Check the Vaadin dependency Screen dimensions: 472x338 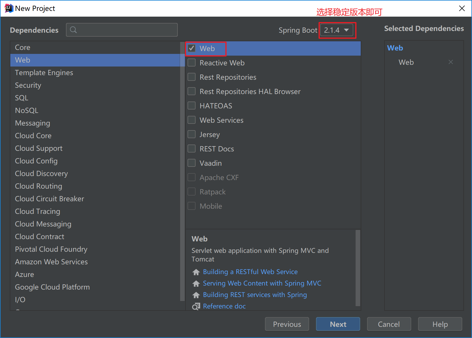tap(192, 163)
